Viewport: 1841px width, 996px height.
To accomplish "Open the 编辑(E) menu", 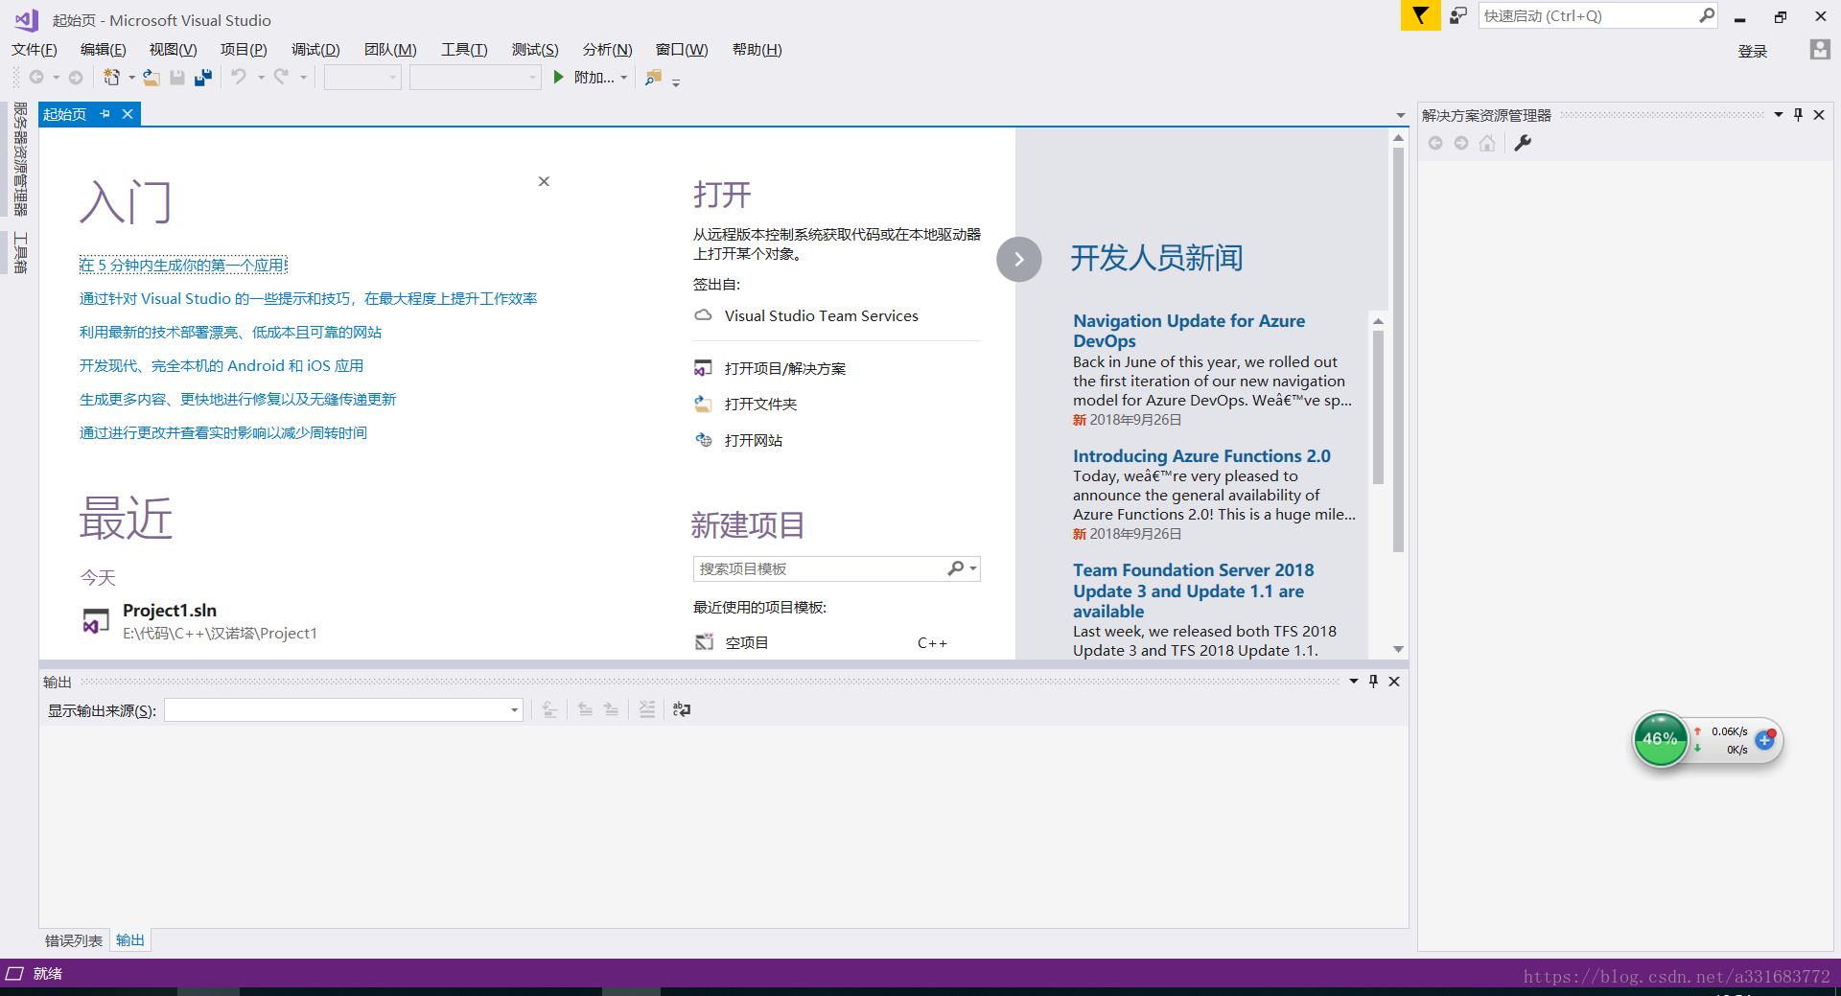I will click(103, 50).
